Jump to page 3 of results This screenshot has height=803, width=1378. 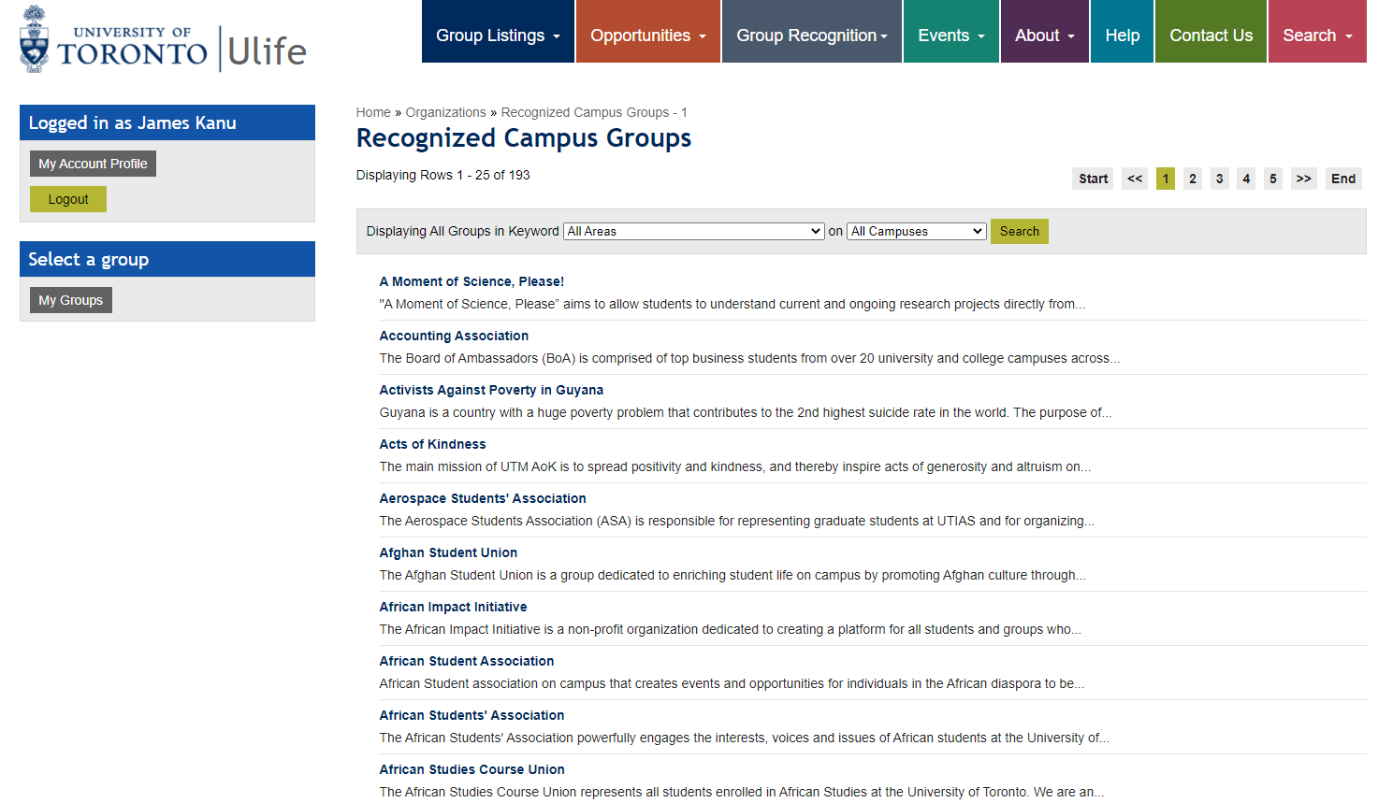pos(1219,179)
